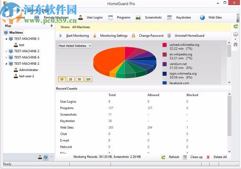Image resolution: width=241 pixels, height=169 pixels.
Task: Pin the Map panel with the pushpin icon
Action: tap(51, 26)
